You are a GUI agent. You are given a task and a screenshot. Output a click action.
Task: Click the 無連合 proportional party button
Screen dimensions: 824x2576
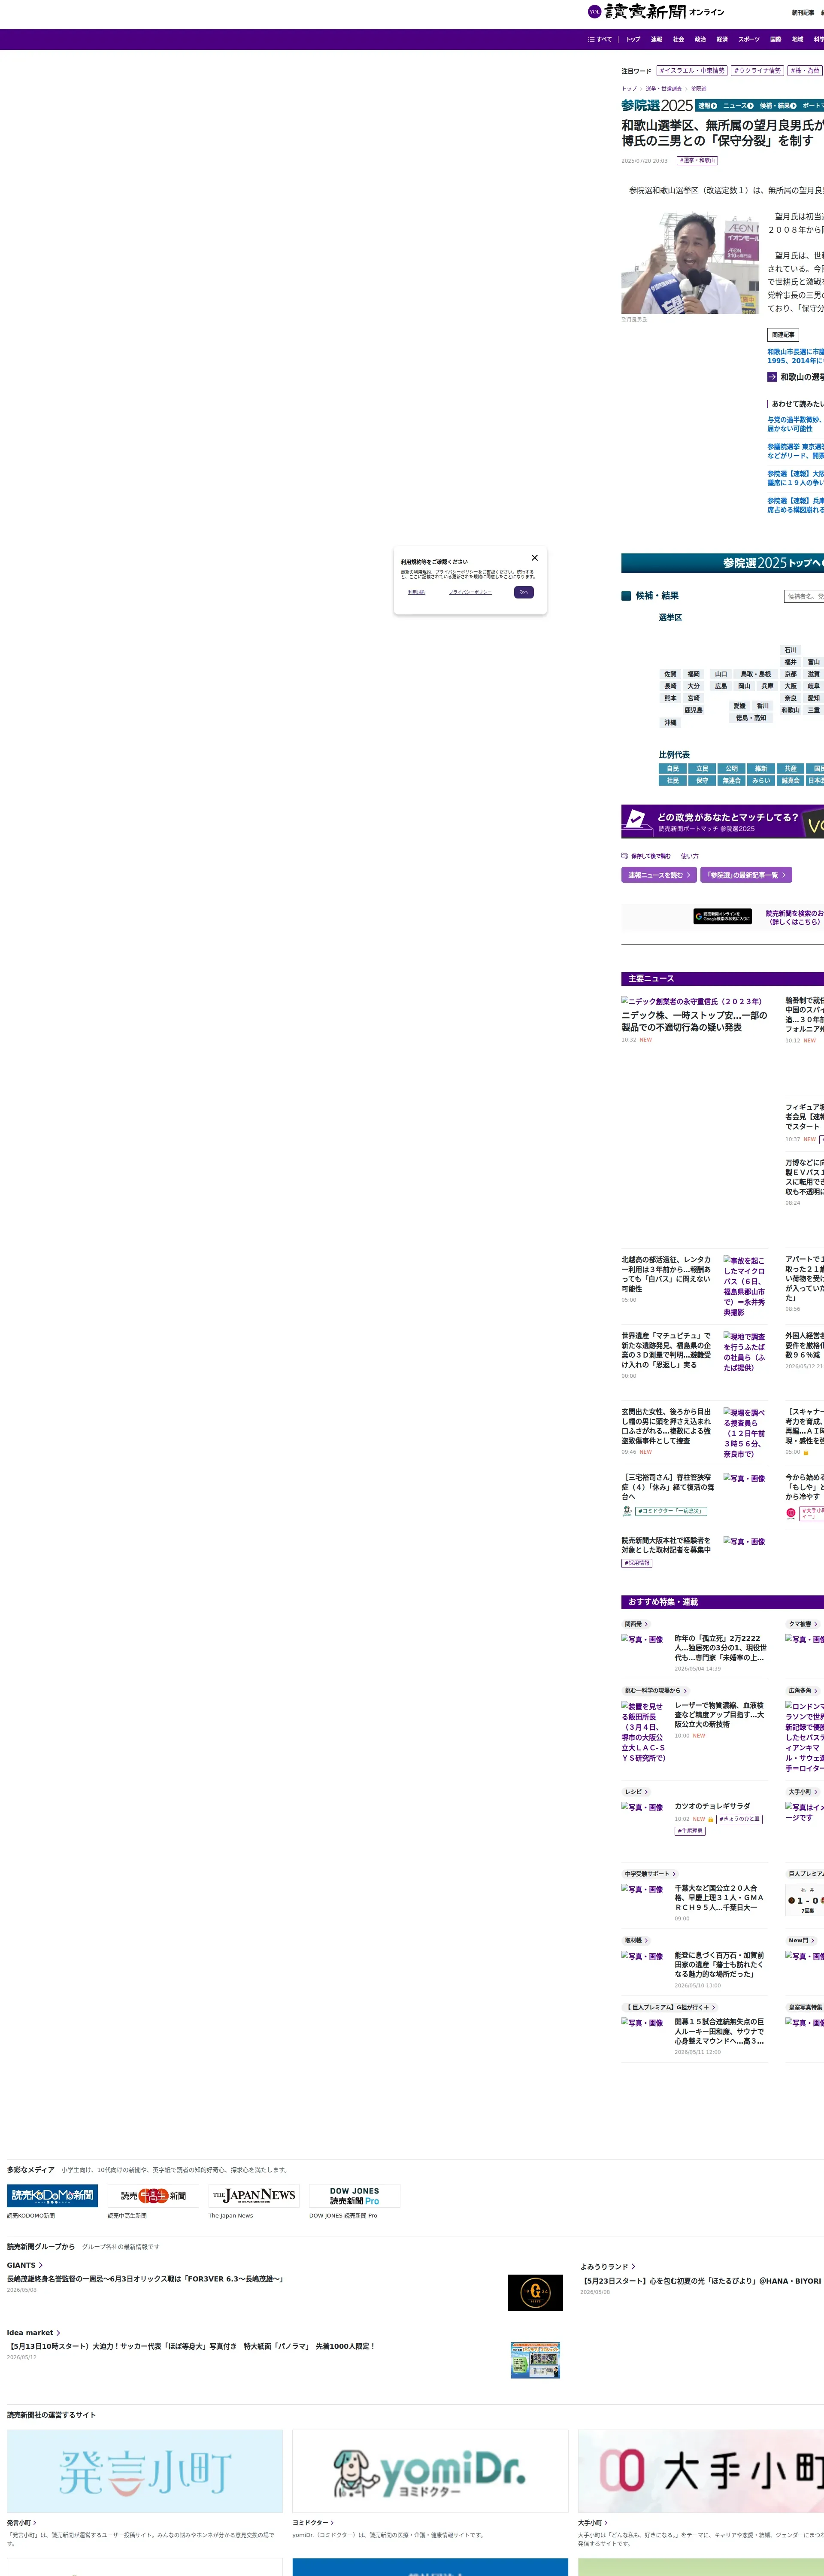(x=732, y=781)
